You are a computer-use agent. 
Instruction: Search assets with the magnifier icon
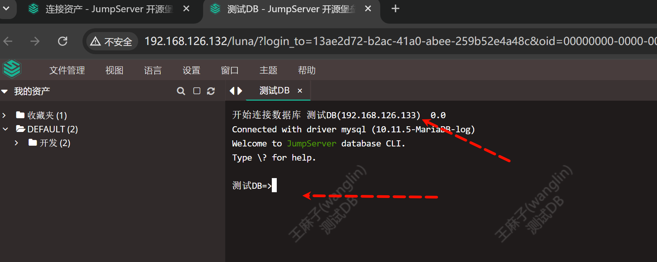[x=181, y=91]
